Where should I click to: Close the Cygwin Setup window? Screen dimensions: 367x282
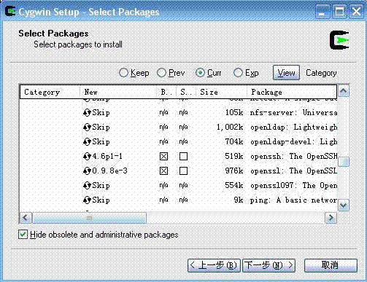[356, 12]
